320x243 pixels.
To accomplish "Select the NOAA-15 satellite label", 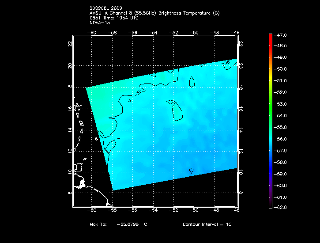I will [x=99, y=23].
